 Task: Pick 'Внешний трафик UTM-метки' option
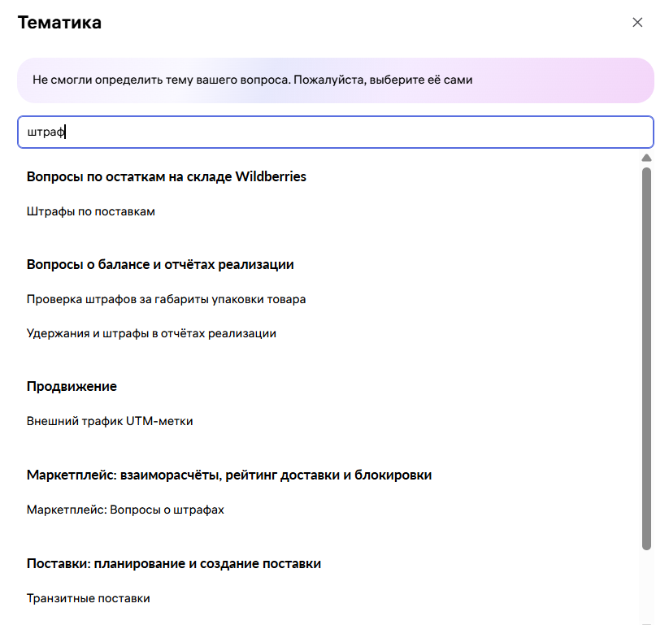click(110, 422)
